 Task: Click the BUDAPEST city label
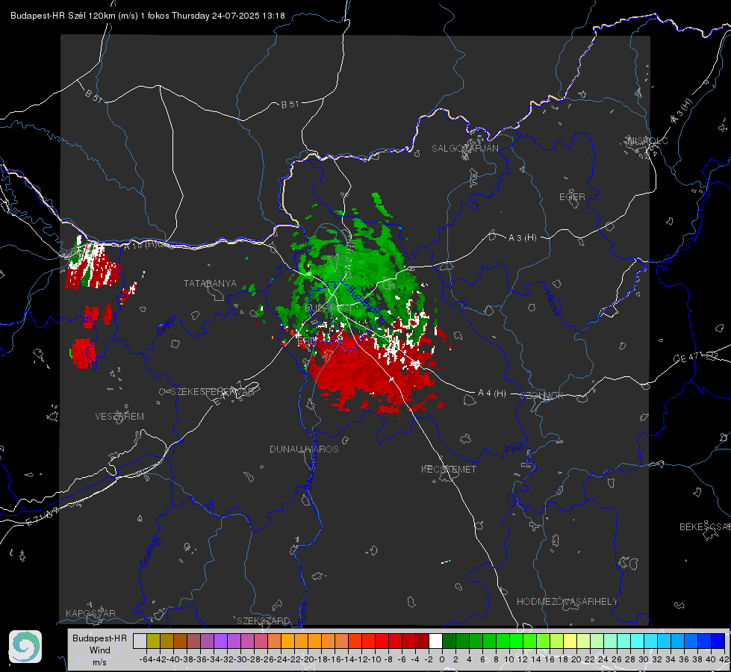click(x=329, y=308)
